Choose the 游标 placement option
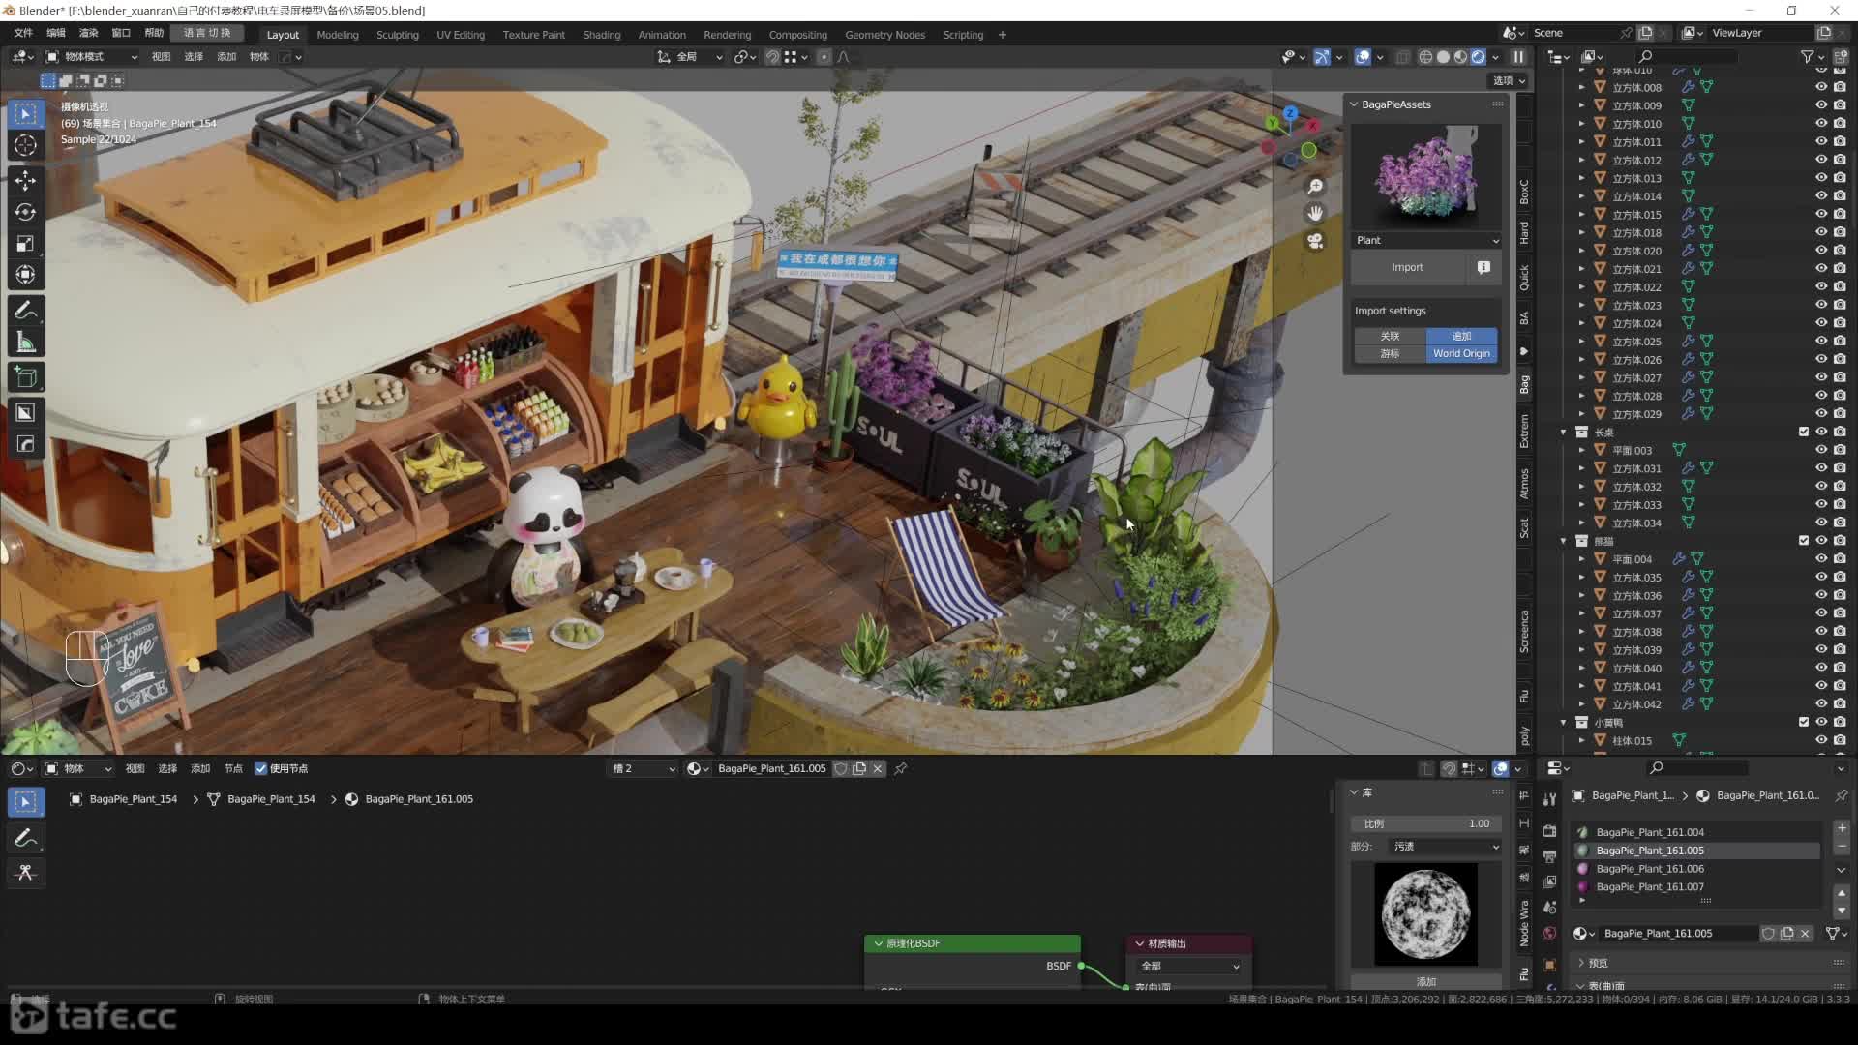 pyautogui.click(x=1390, y=353)
